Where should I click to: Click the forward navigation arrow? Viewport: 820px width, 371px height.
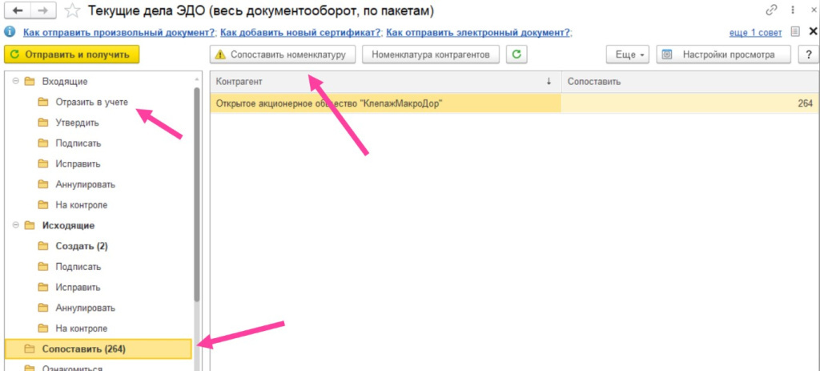click(42, 10)
